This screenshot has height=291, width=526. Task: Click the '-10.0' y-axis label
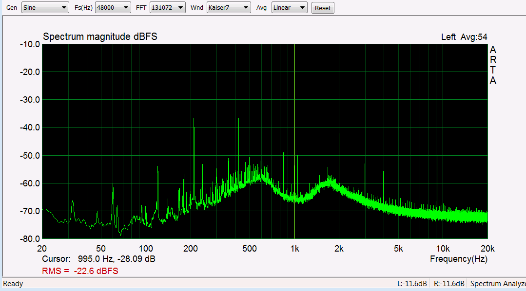click(30, 44)
